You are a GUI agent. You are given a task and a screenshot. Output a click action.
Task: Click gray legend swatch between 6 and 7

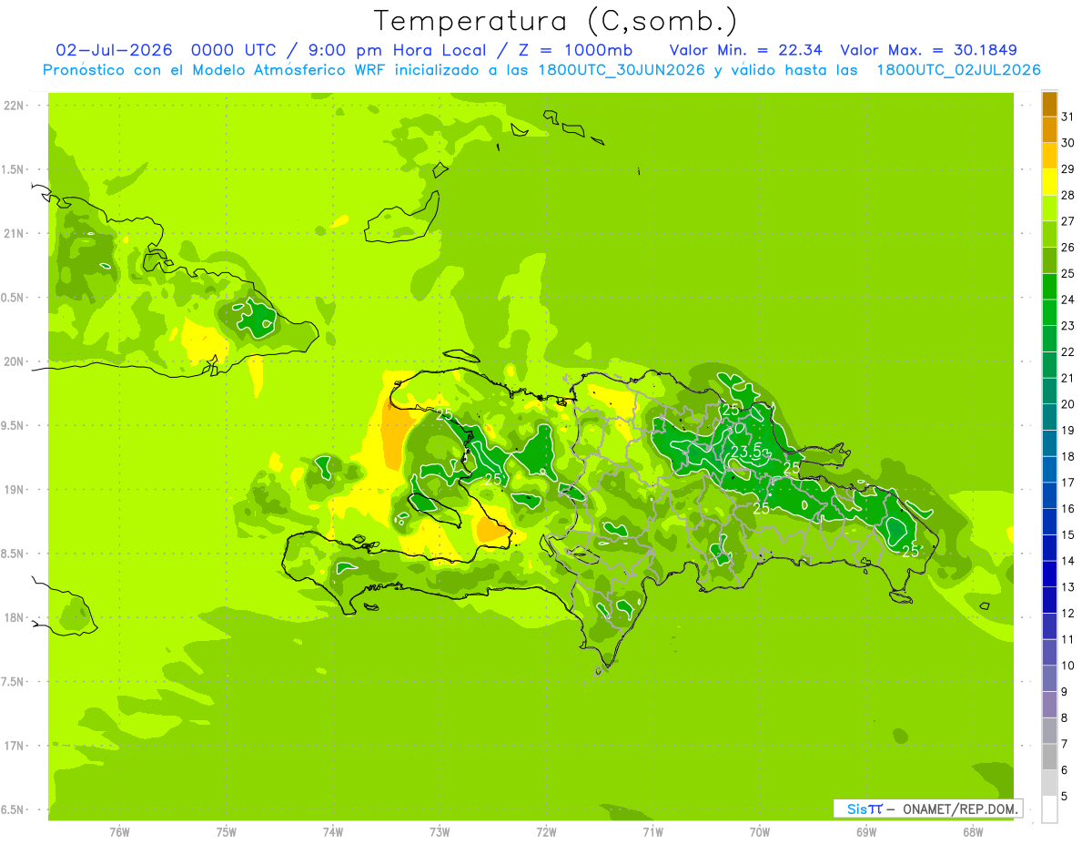1049,757
